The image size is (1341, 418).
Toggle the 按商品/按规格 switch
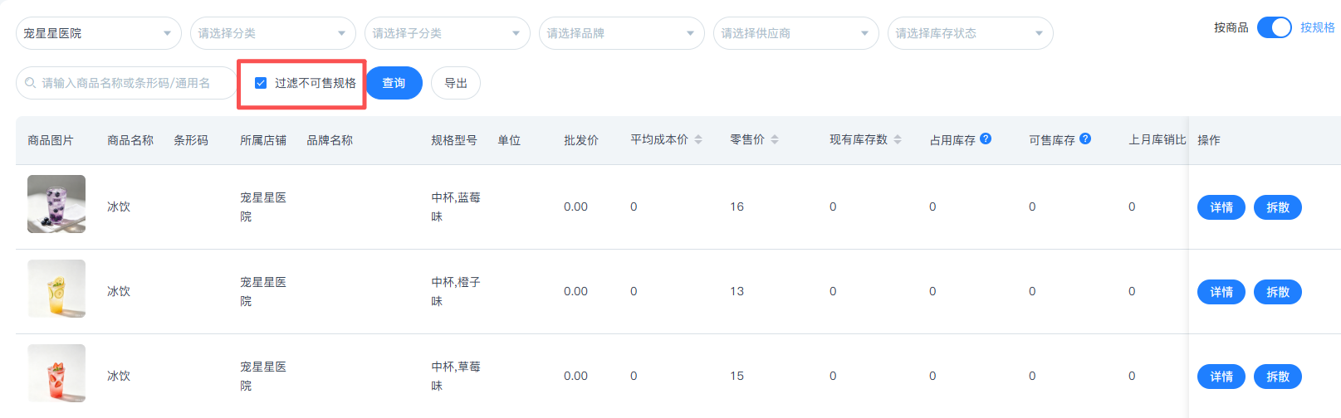click(1275, 27)
